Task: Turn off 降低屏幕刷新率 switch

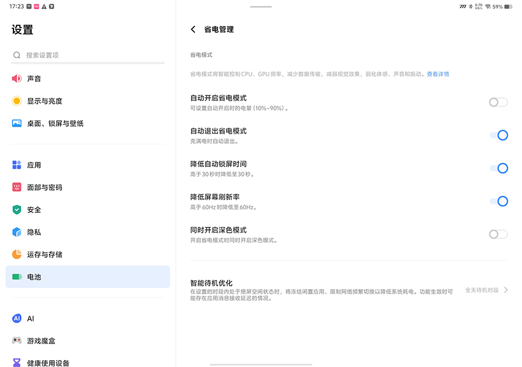Action: pyautogui.click(x=498, y=201)
